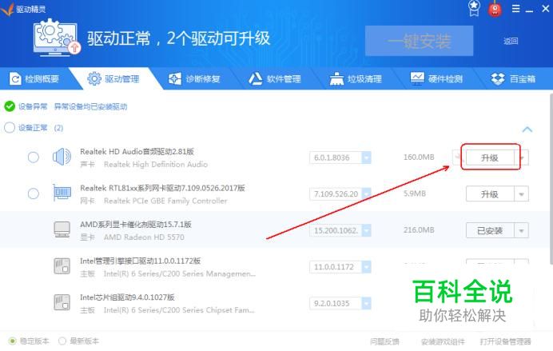Click the motherboard icon for Intel管理引擎接口驱动

click(x=62, y=265)
